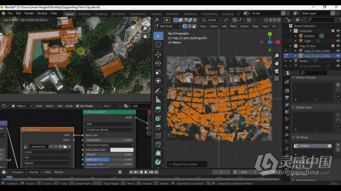The height and width of the screenshot is (191, 341).
Task: Open the Slot 2 material slot dropdown
Action: [x=112, y=106]
